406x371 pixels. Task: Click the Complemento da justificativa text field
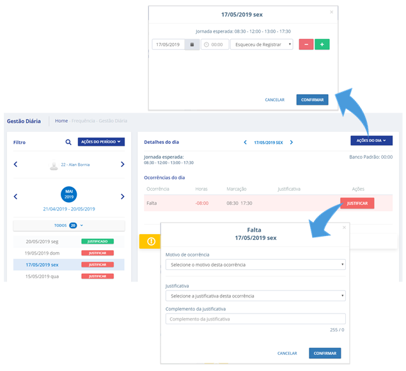pyautogui.click(x=255, y=319)
